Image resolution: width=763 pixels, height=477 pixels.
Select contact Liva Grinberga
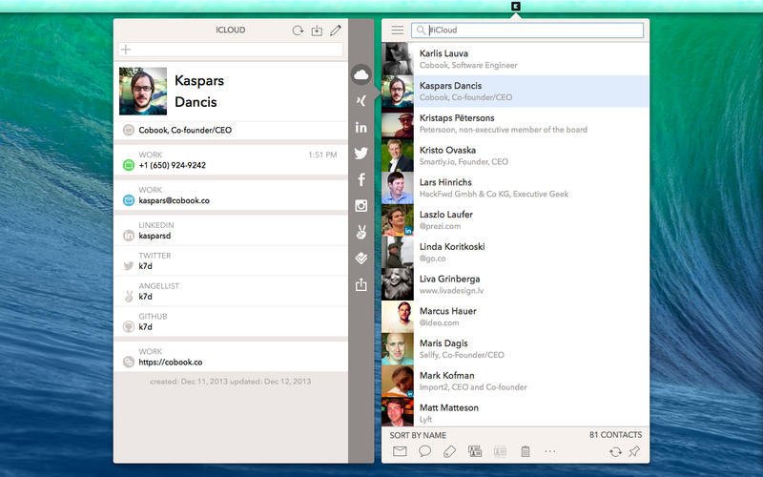click(515, 283)
